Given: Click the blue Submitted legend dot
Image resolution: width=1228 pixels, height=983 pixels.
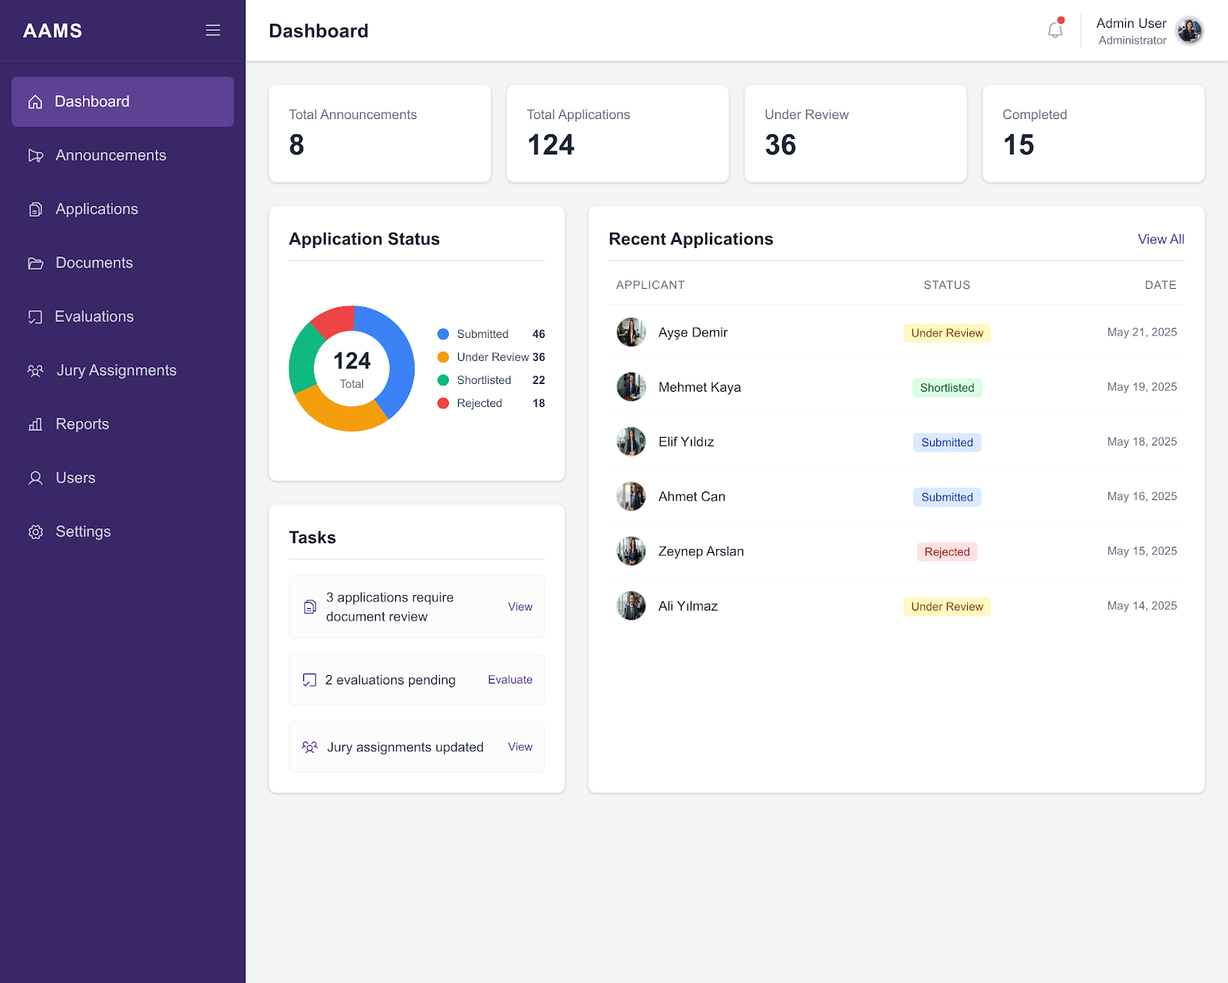Looking at the screenshot, I should [443, 334].
